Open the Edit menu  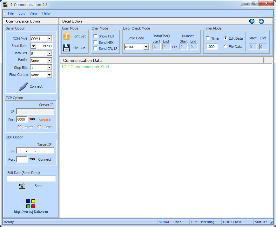pyautogui.click(x=22, y=13)
